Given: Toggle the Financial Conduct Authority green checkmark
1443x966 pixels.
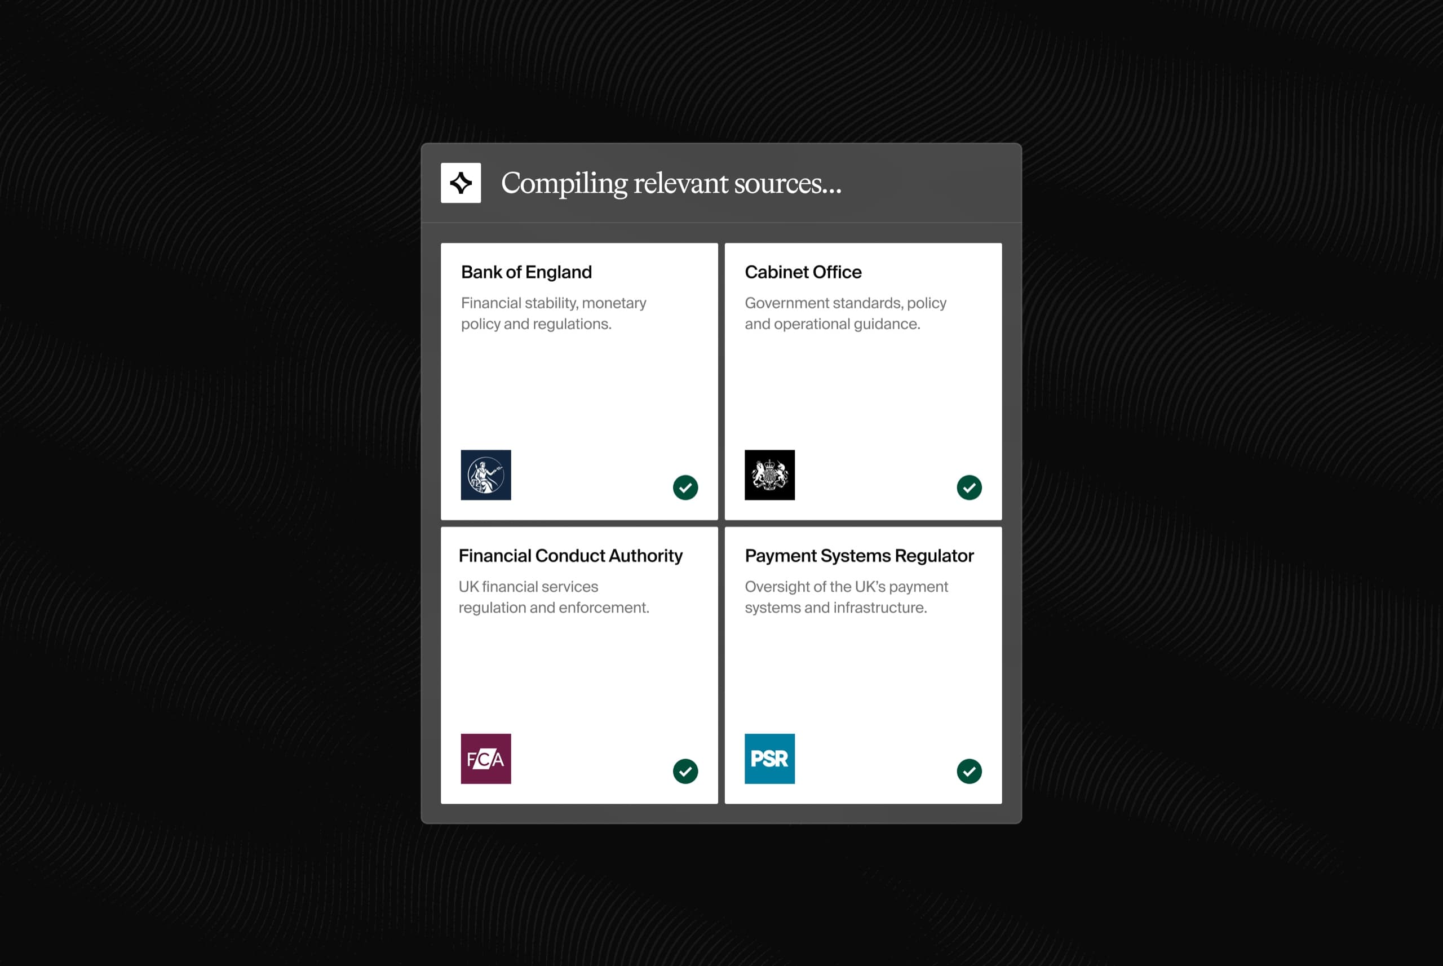Looking at the screenshot, I should click(x=685, y=772).
